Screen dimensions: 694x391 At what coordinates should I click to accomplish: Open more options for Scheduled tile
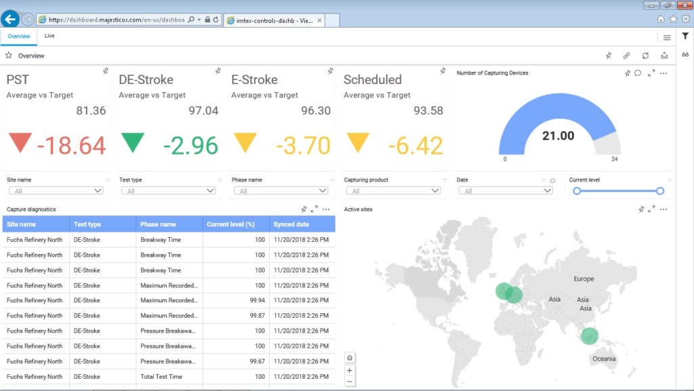click(443, 70)
